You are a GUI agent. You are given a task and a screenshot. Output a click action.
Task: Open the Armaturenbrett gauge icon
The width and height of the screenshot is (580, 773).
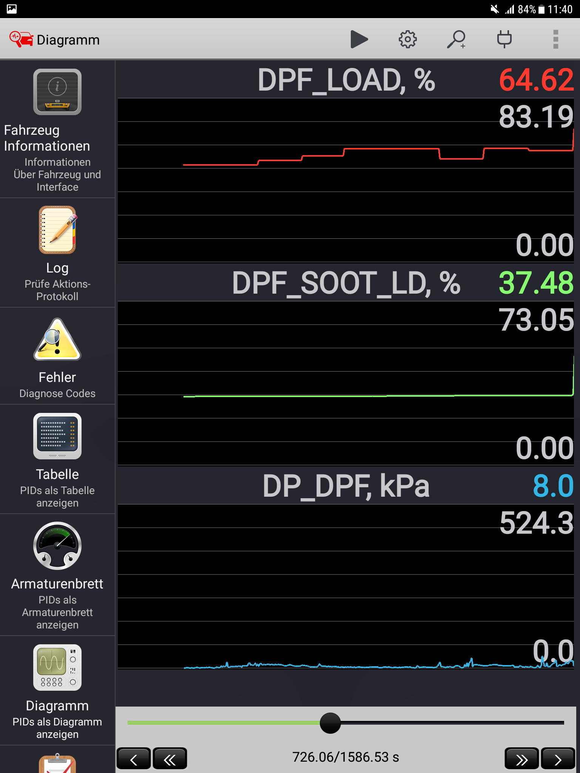[x=57, y=545]
